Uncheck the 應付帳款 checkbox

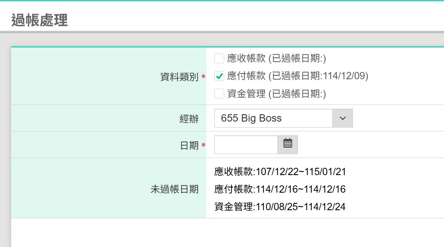(x=219, y=76)
